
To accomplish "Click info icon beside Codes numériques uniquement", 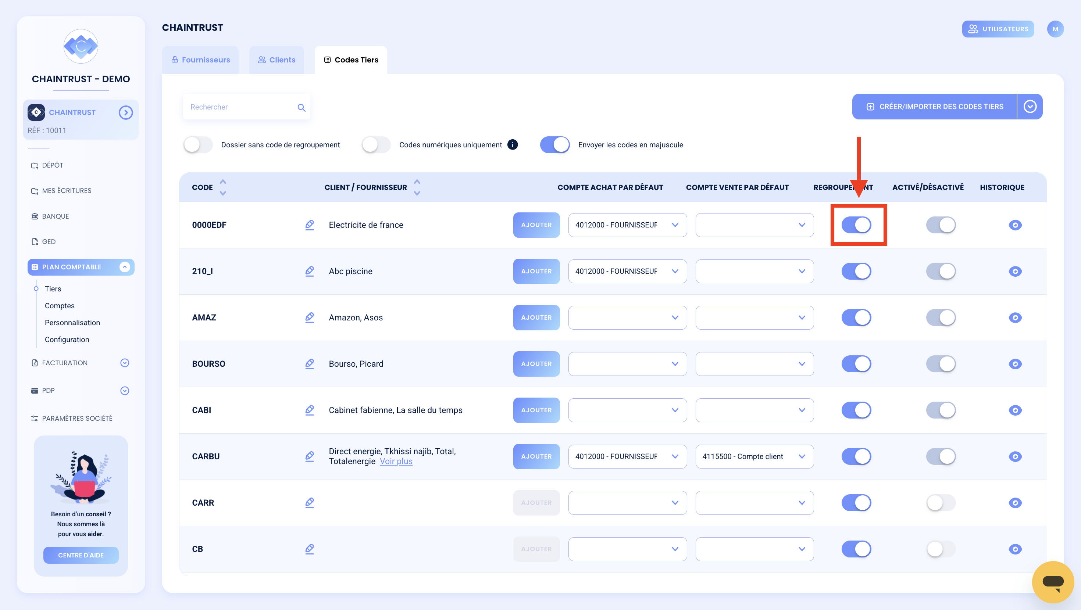I will pyautogui.click(x=513, y=144).
